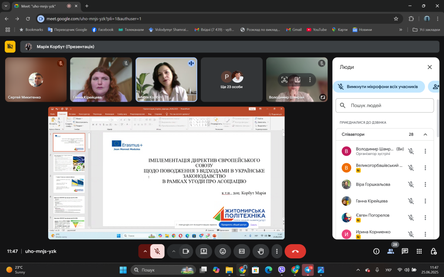Open the Gmail bookmark
Screen dimensions: 444x277
point(294,30)
